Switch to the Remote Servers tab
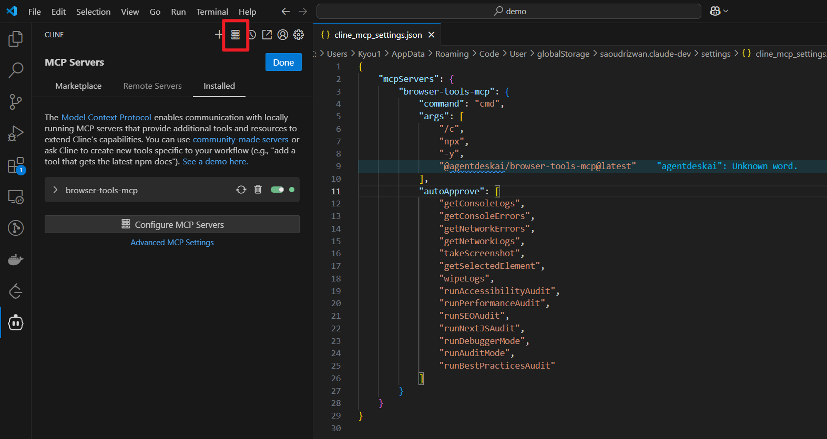This screenshot has height=439, width=827. point(152,86)
